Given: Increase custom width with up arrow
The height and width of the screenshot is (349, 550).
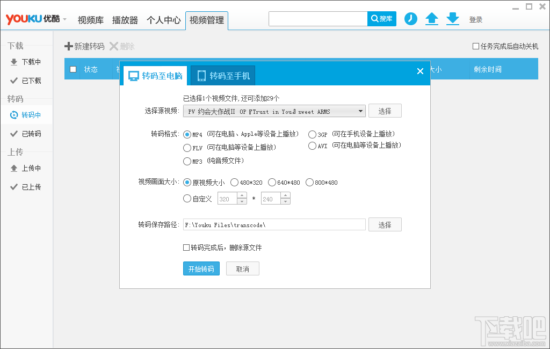Looking at the screenshot, I should pos(242,195).
